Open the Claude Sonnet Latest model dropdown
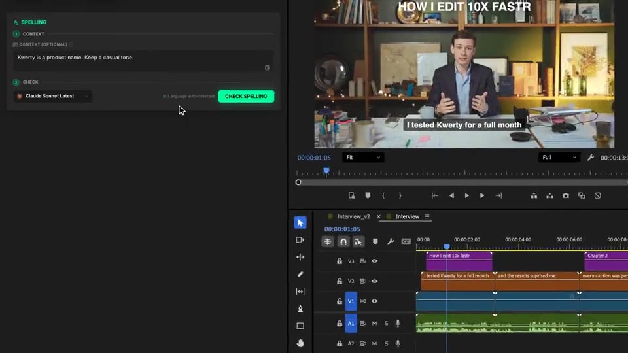Viewport: 628px width, 353px height. coord(52,96)
